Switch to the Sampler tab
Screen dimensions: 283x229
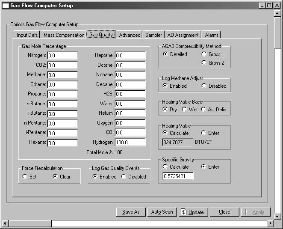153,35
